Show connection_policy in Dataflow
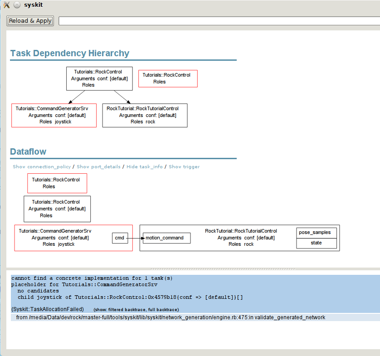380x356 pixels. (x=42, y=167)
